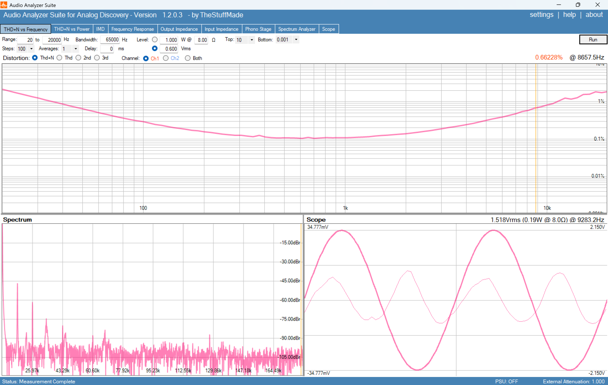Edit the range end frequency field

(x=52, y=40)
